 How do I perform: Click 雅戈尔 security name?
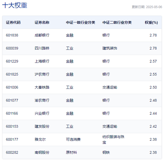coord(40,140)
